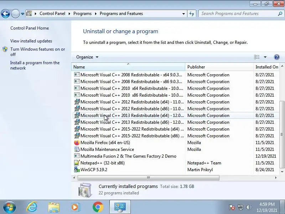The image size is (285, 214).
Task: Click vertical scrollbar down arrow
Action: 282,172
